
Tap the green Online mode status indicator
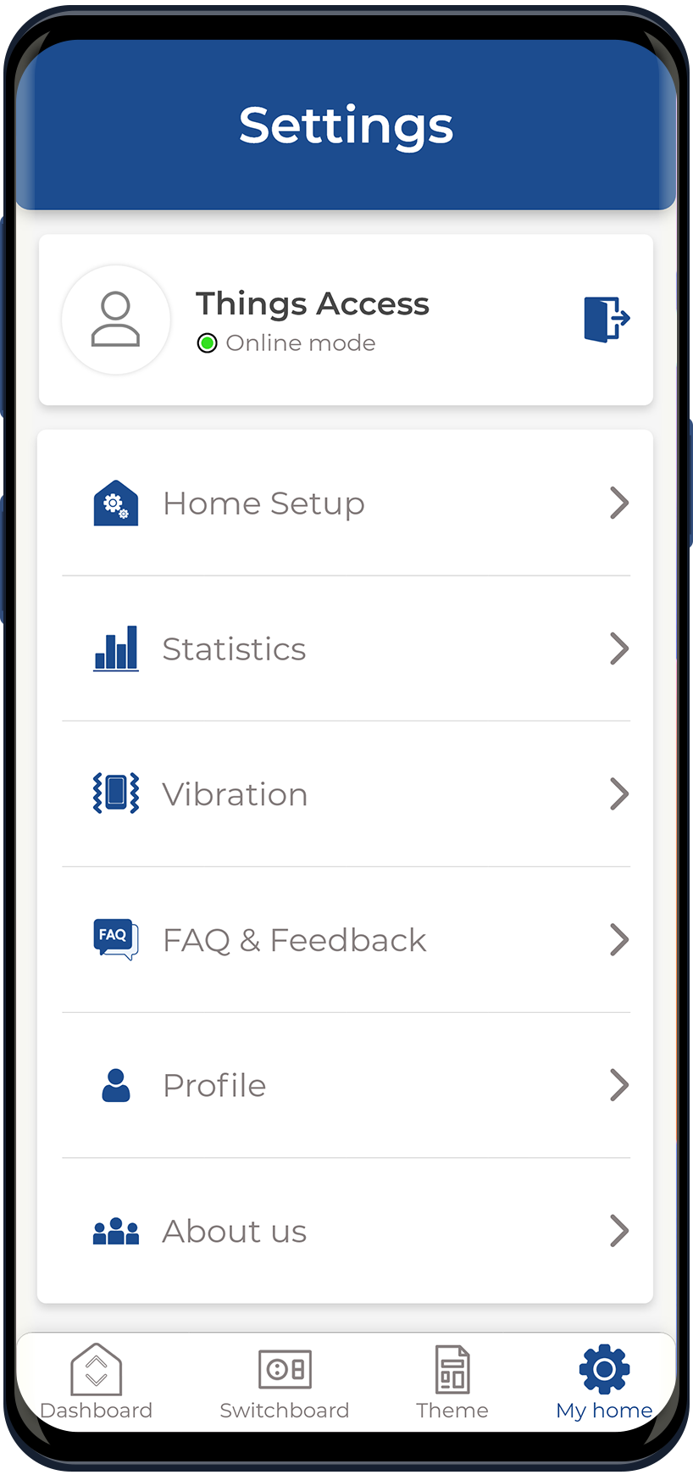208,343
